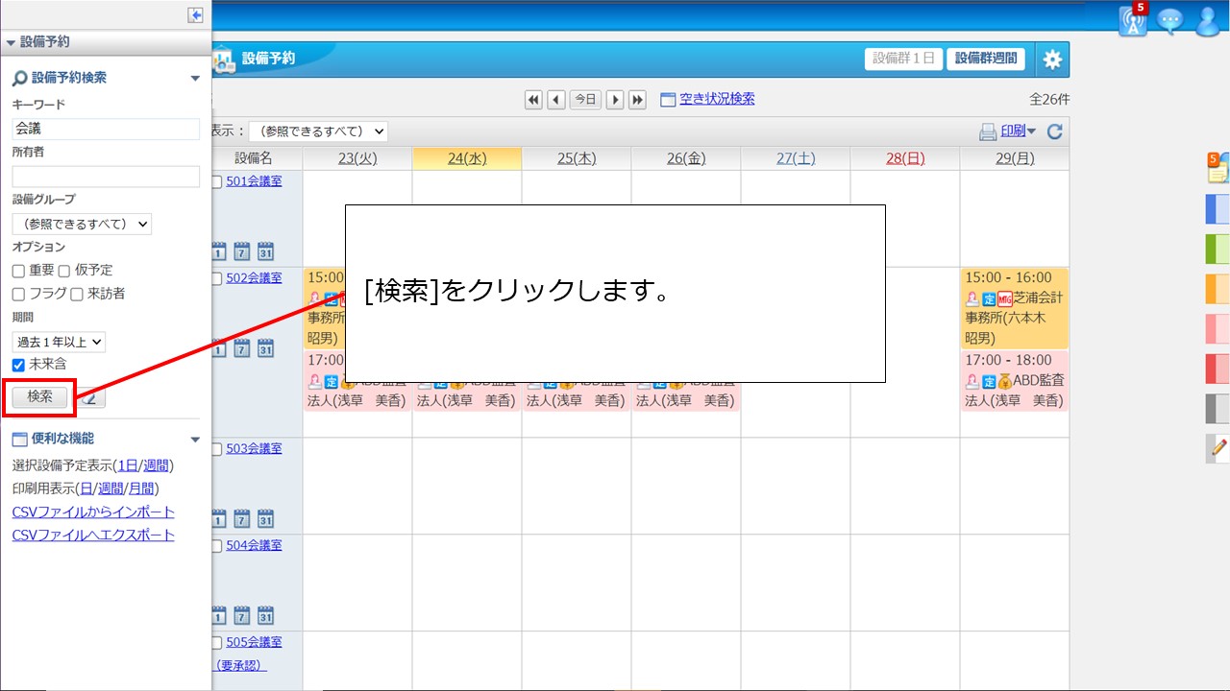1230x691 pixels.
Task: Jump to the next week with the double-arrow
Action: click(637, 100)
